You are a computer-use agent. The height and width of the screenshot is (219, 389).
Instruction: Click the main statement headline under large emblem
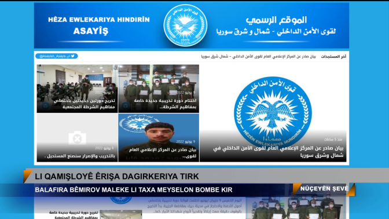tap(278, 151)
